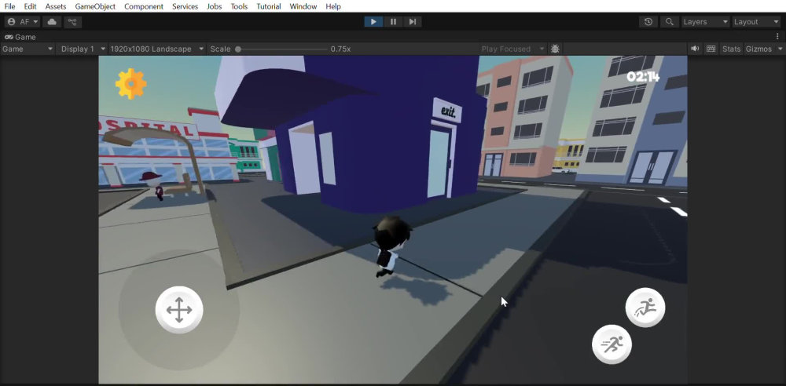The width and height of the screenshot is (786, 386).
Task: Click the search magnifier icon
Action: (x=669, y=22)
